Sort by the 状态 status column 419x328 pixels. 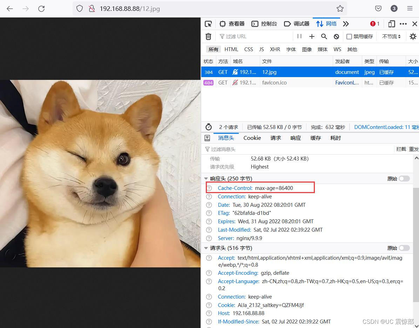click(x=208, y=61)
